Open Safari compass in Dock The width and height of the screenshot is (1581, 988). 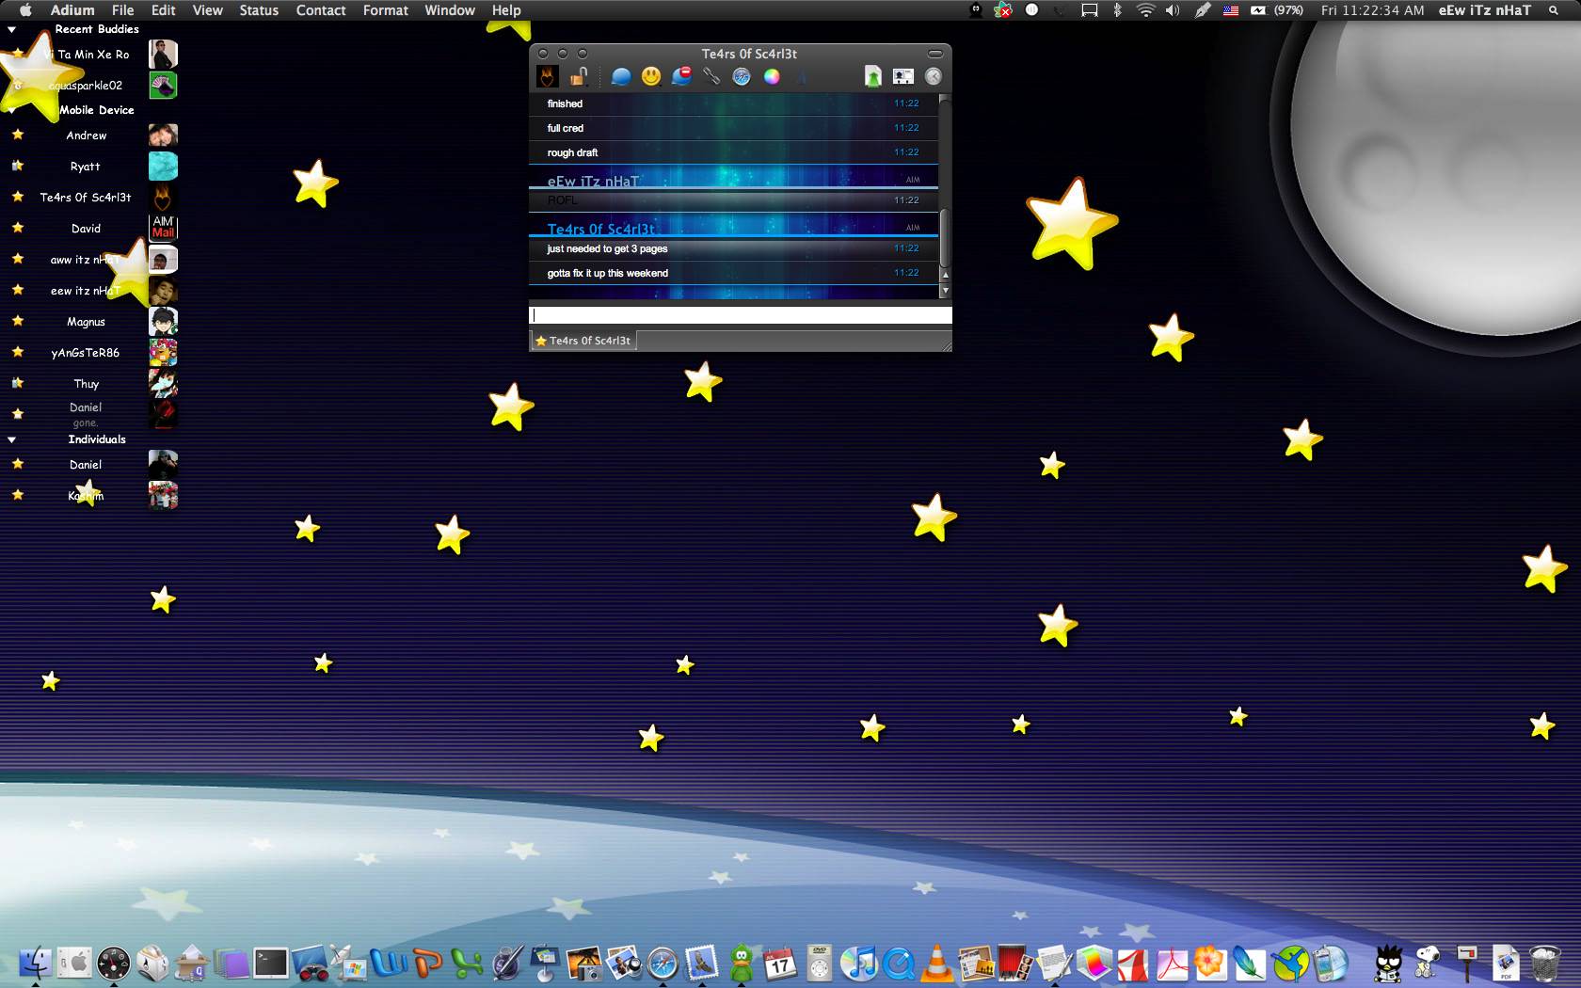point(663,964)
